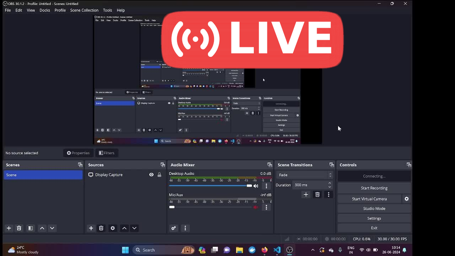Pop out the Scenes dock
Screen dimensions: 455x256
point(80,165)
